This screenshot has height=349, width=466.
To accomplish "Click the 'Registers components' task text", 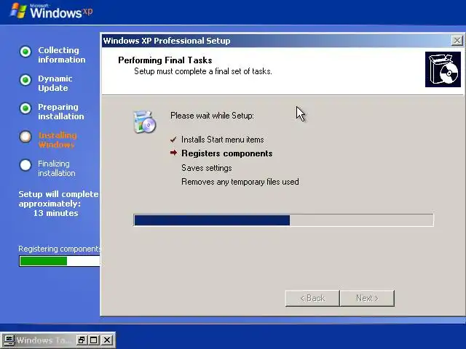I will click(227, 153).
